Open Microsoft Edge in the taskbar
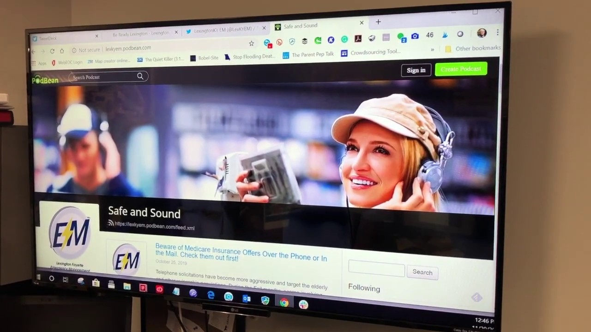The width and height of the screenshot is (591, 332). [211, 295]
